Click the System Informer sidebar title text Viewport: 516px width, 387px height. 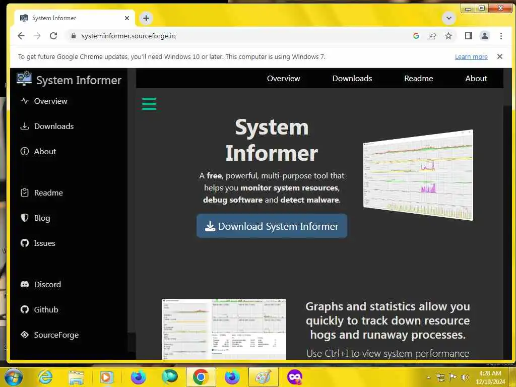tap(79, 80)
